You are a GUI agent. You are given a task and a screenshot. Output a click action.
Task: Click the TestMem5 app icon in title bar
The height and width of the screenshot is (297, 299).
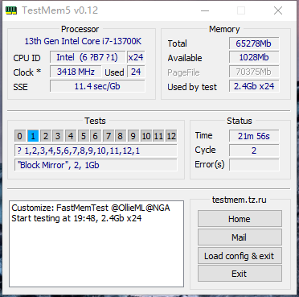click(11, 10)
